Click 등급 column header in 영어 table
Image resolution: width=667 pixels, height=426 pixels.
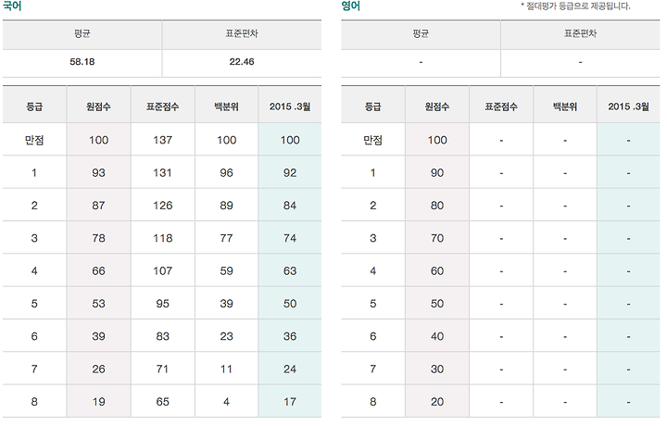click(373, 106)
